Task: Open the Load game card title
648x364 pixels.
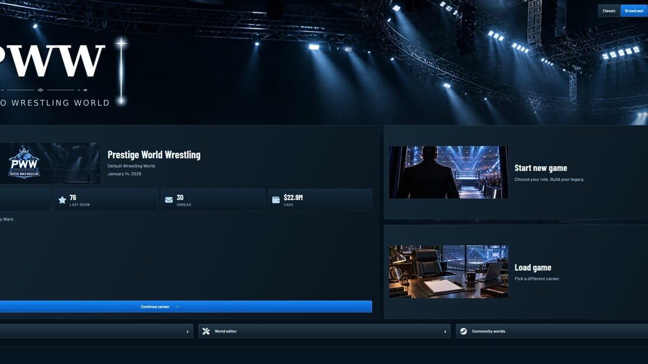Action: pos(532,267)
